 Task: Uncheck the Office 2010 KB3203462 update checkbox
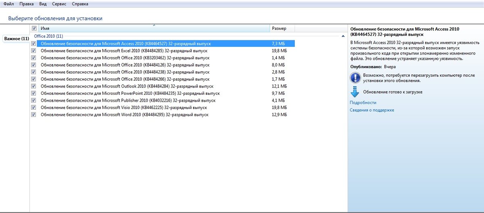pyautogui.click(x=33, y=58)
